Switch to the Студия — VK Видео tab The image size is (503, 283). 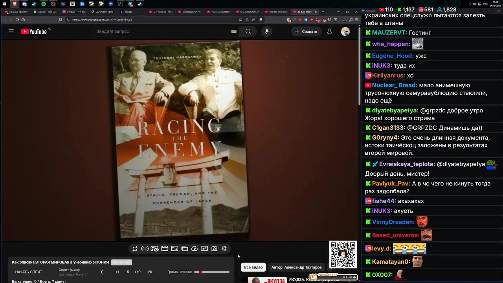tap(75, 12)
